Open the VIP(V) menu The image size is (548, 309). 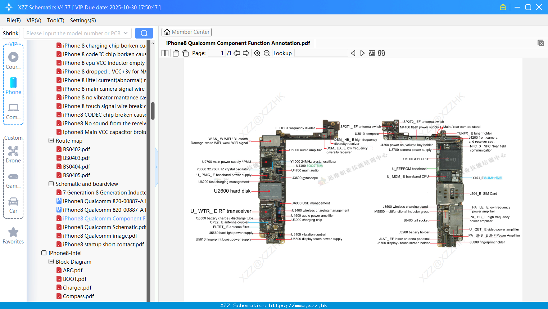pyautogui.click(x=34, y=21)
